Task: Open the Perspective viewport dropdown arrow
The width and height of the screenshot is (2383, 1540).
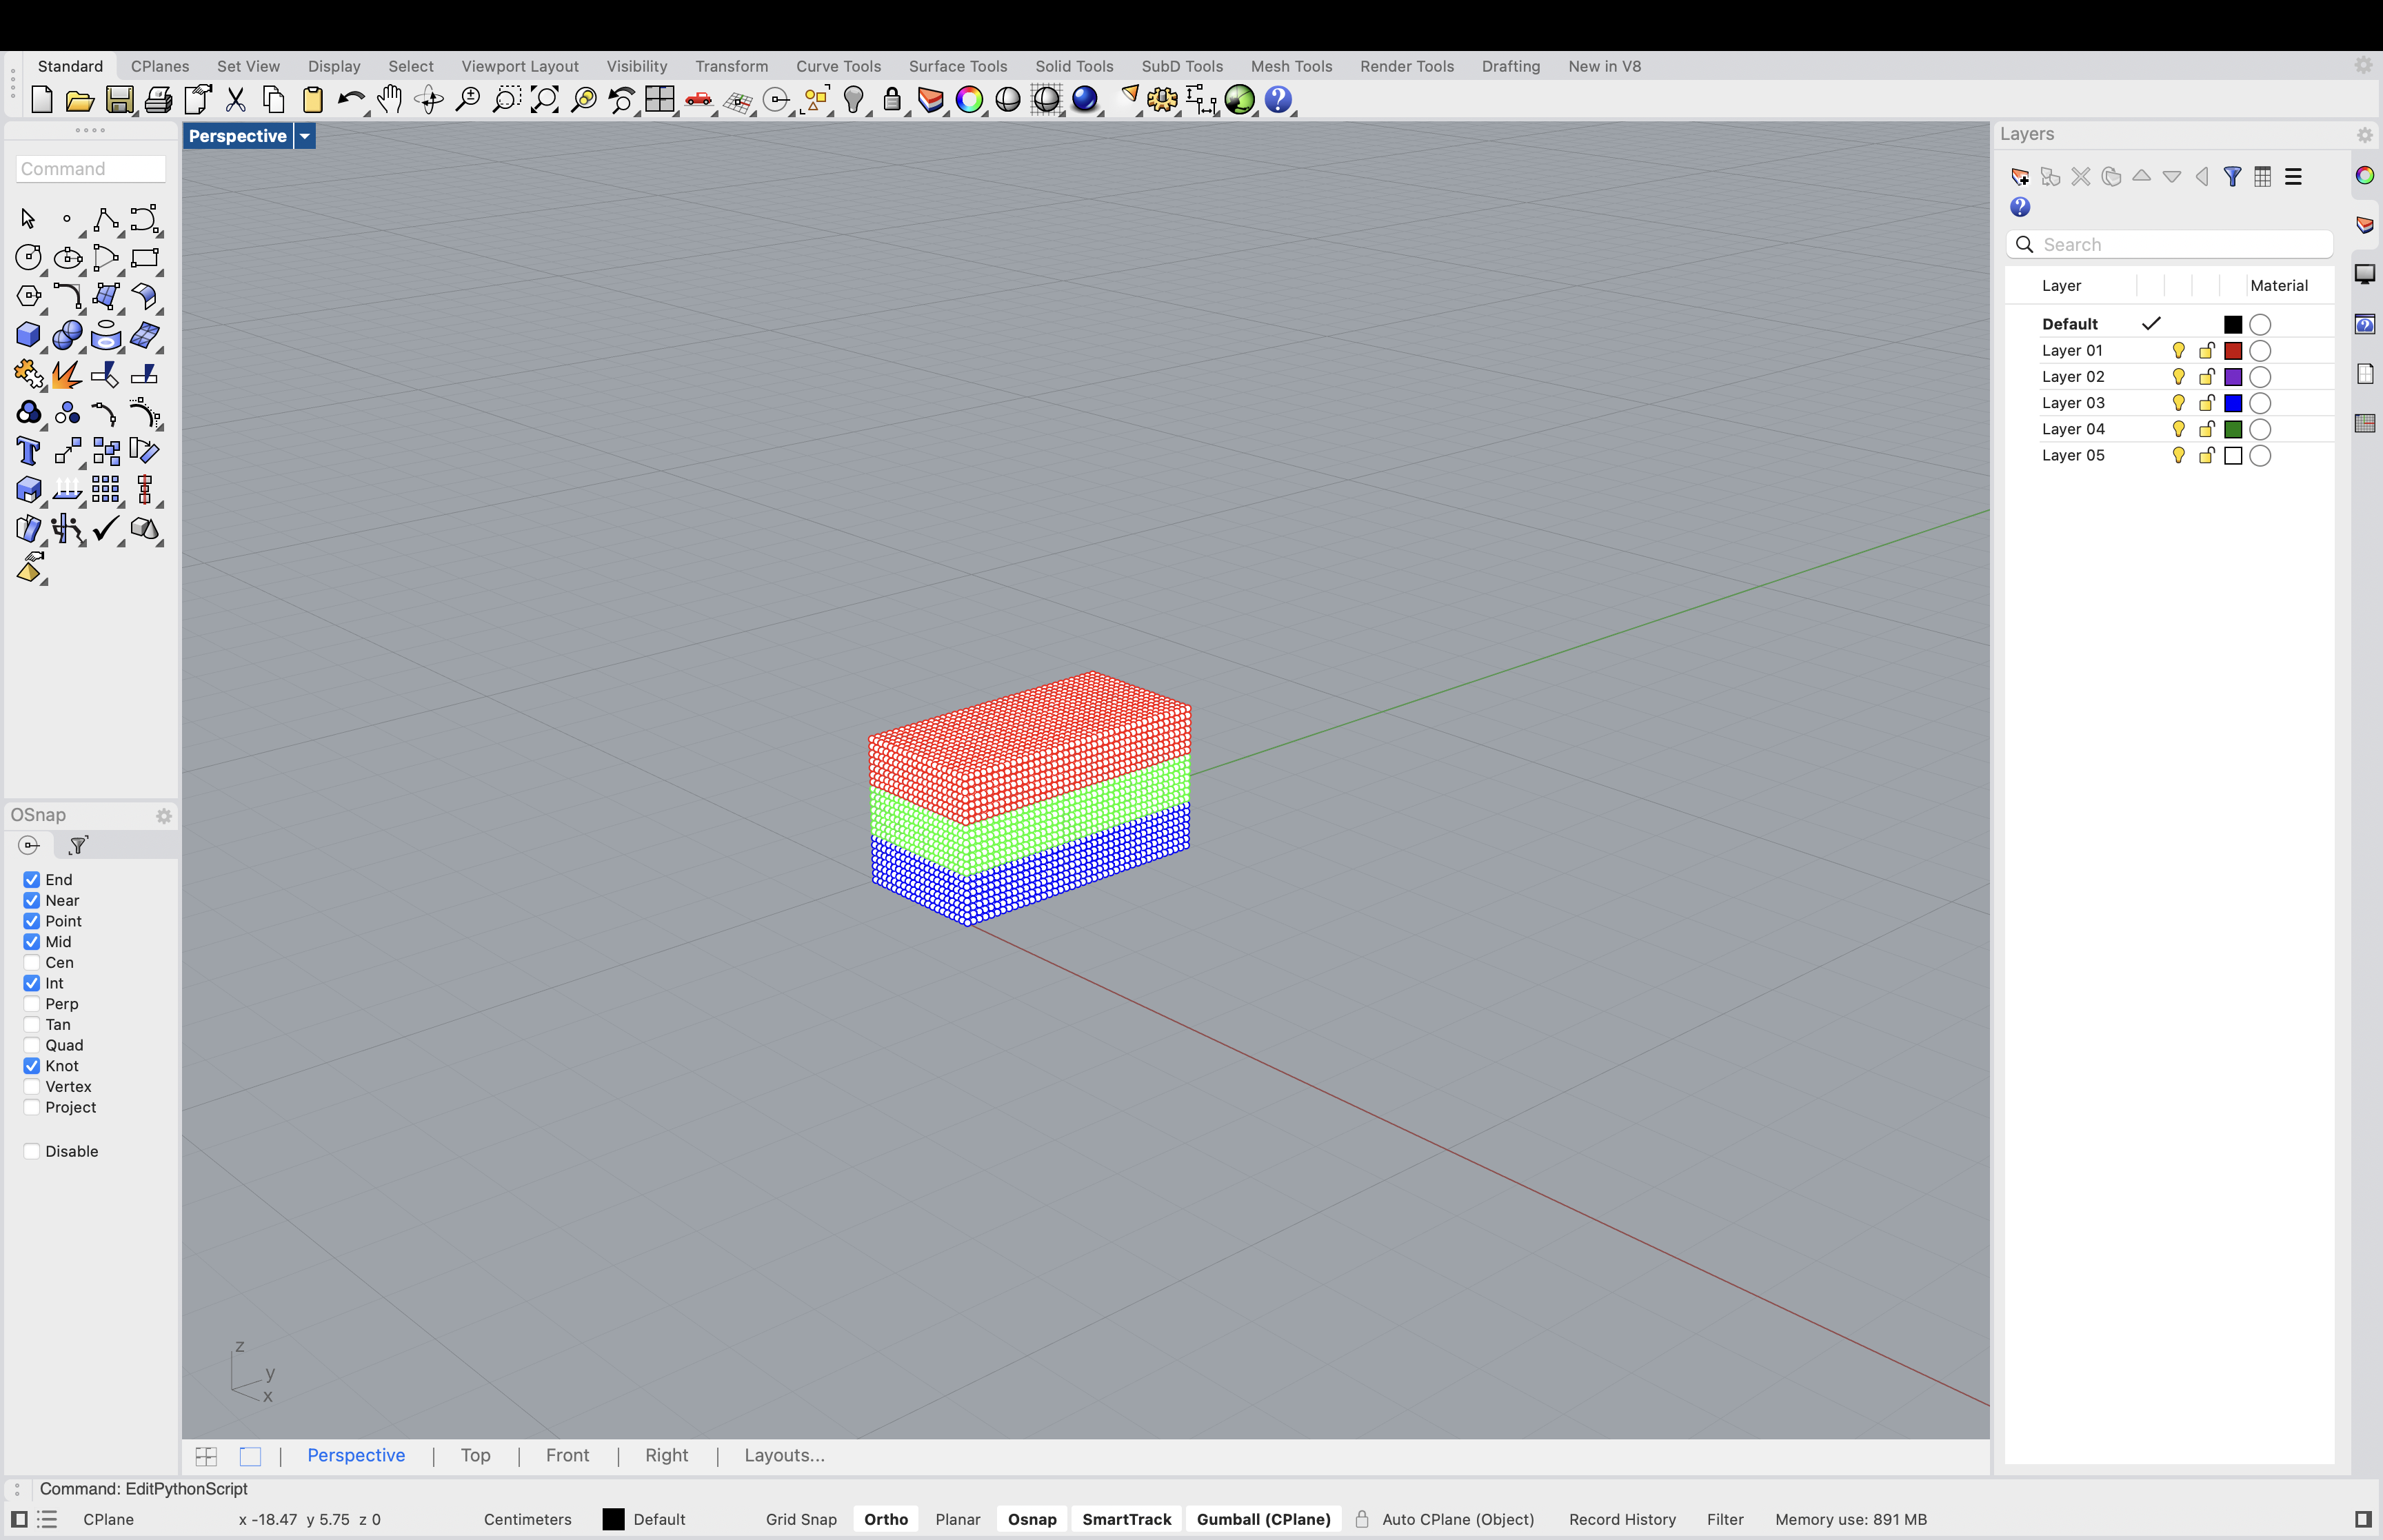Action: coord(305,135)
